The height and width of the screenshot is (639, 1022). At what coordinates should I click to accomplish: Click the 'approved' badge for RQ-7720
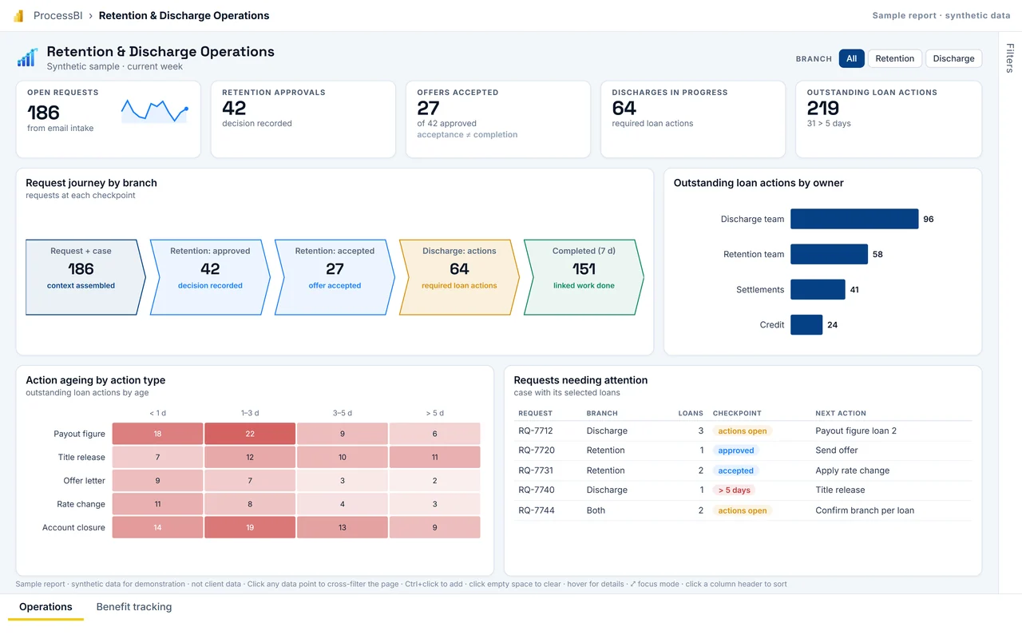point(735,450)
